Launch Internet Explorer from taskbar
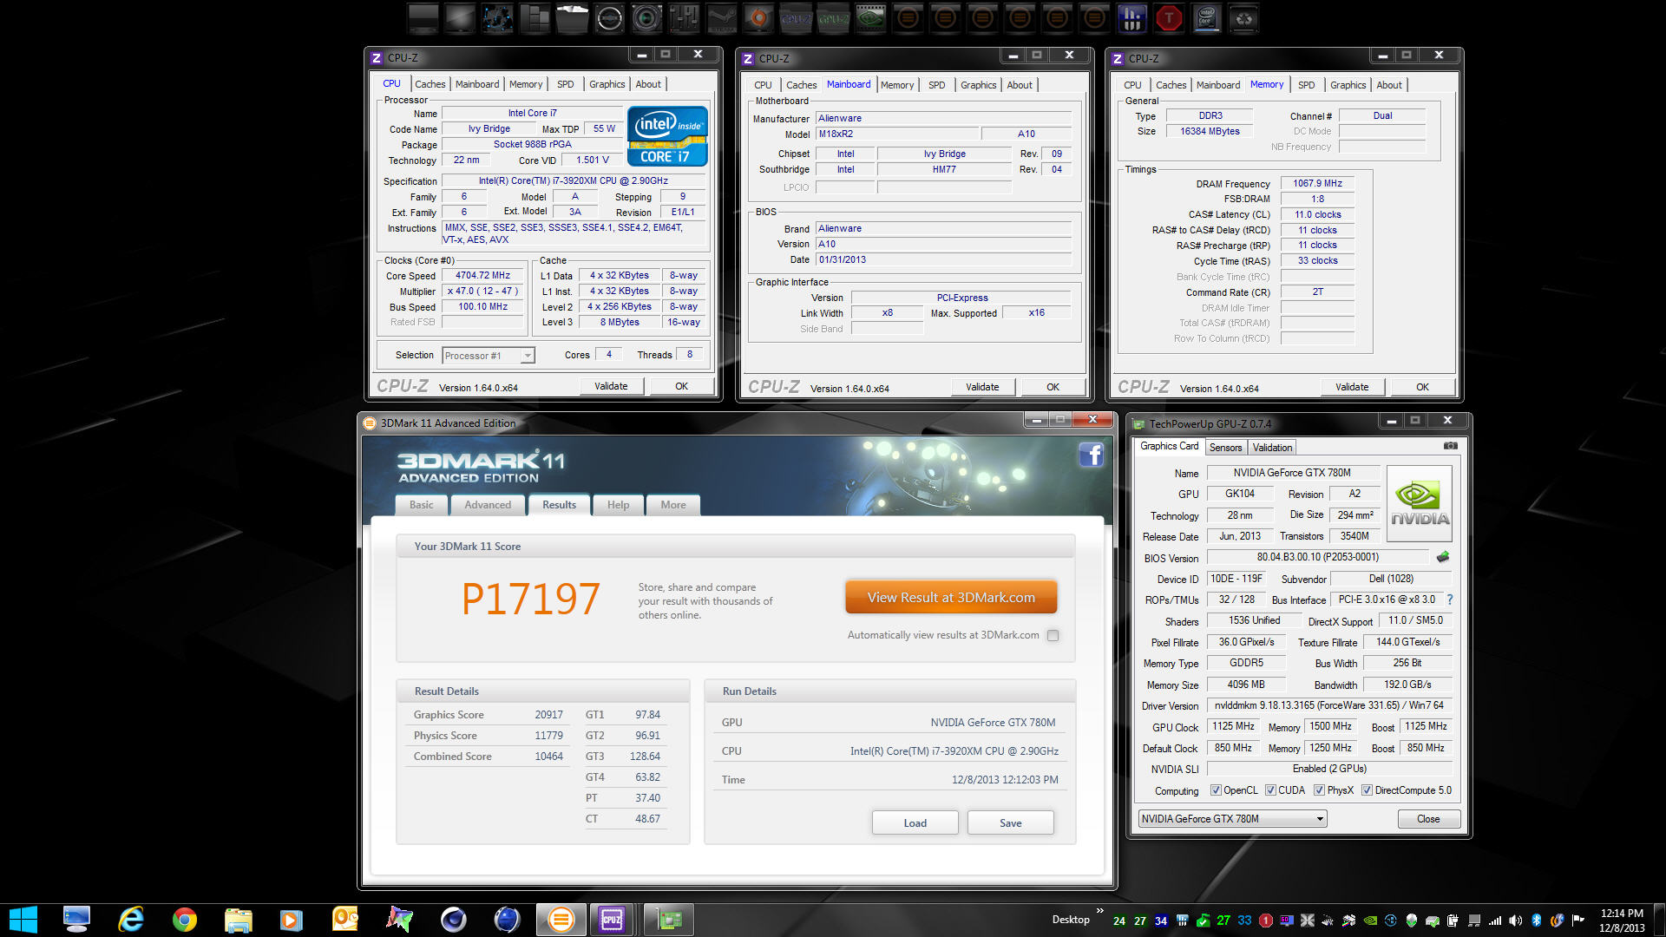Image resolution: width=1666 pixels, height=937 pixels. click(x=131, y=920)
